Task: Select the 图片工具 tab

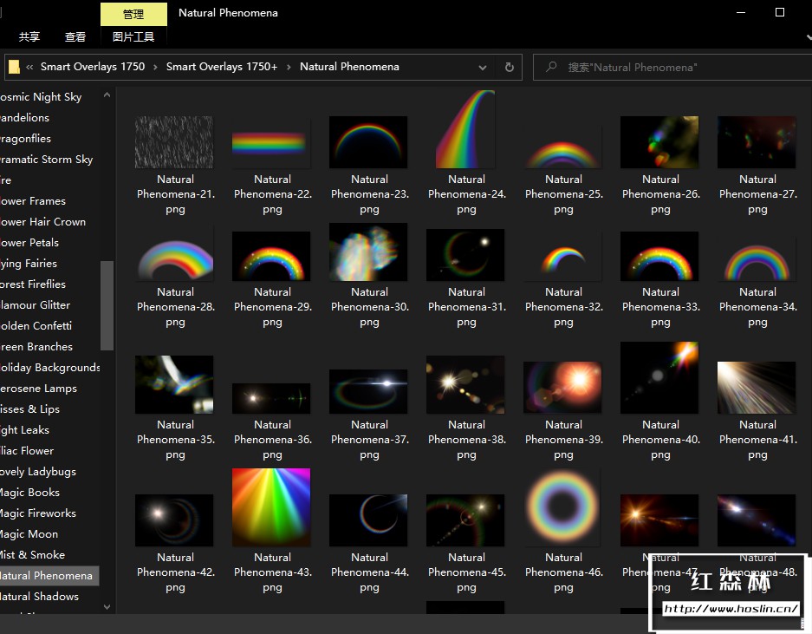Action: (133, 37)
